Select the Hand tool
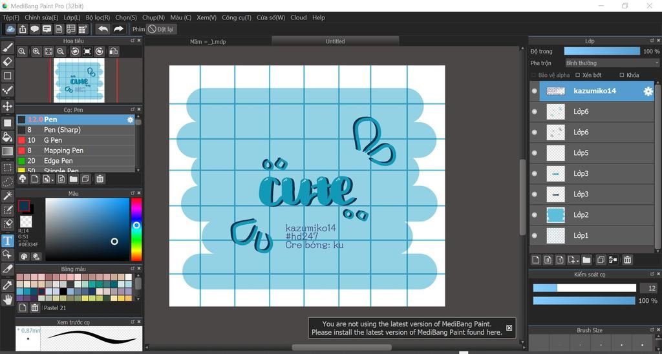 8,300
